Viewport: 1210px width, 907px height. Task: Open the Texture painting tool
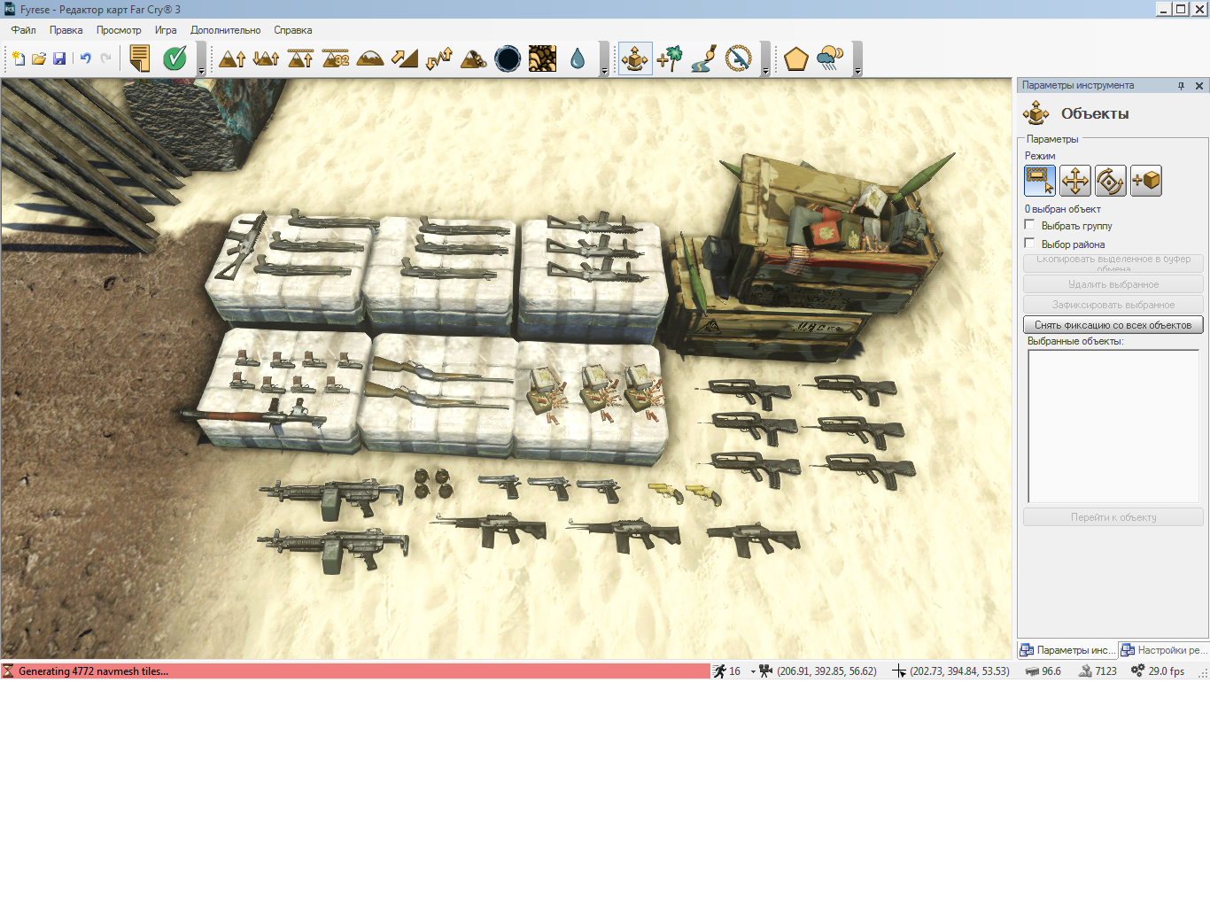click(x=542, y=58)
